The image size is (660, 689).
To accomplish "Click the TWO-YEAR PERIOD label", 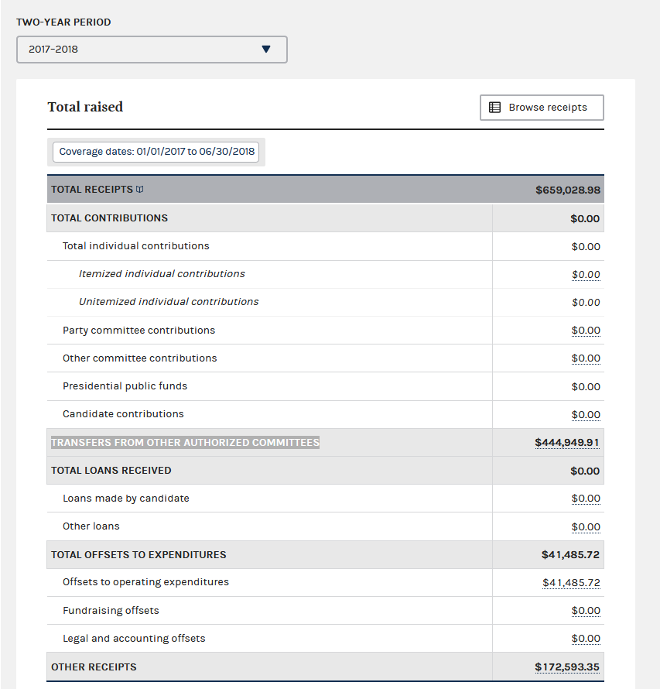I will (x=63, y=22).
